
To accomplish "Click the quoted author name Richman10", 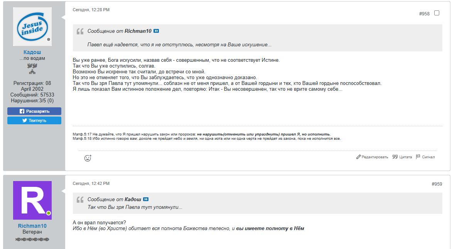I will click(x=138, y=31).
